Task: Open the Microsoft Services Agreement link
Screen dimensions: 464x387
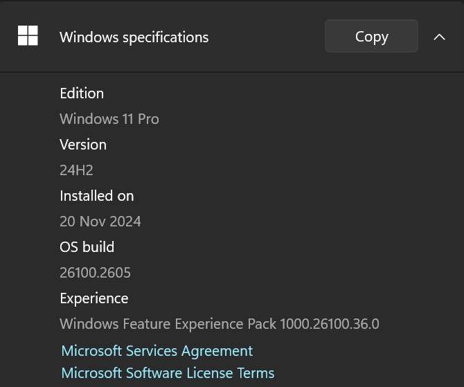Action: (x=157, y=350)
